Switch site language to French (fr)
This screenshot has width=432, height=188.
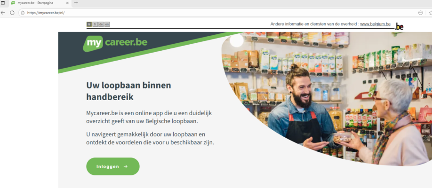(95, 24)
